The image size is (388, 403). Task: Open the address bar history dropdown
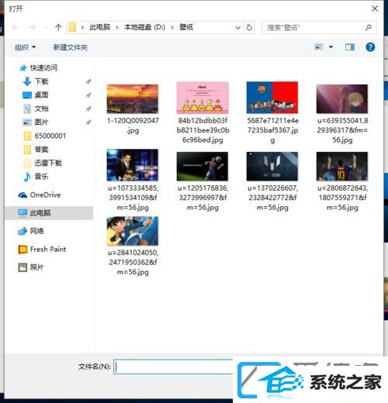[x=238, y=27]
